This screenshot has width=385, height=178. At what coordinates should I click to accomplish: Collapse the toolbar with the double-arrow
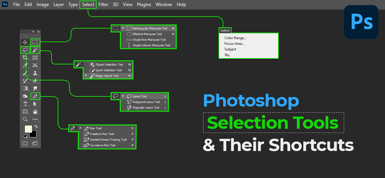click(33, 32)
